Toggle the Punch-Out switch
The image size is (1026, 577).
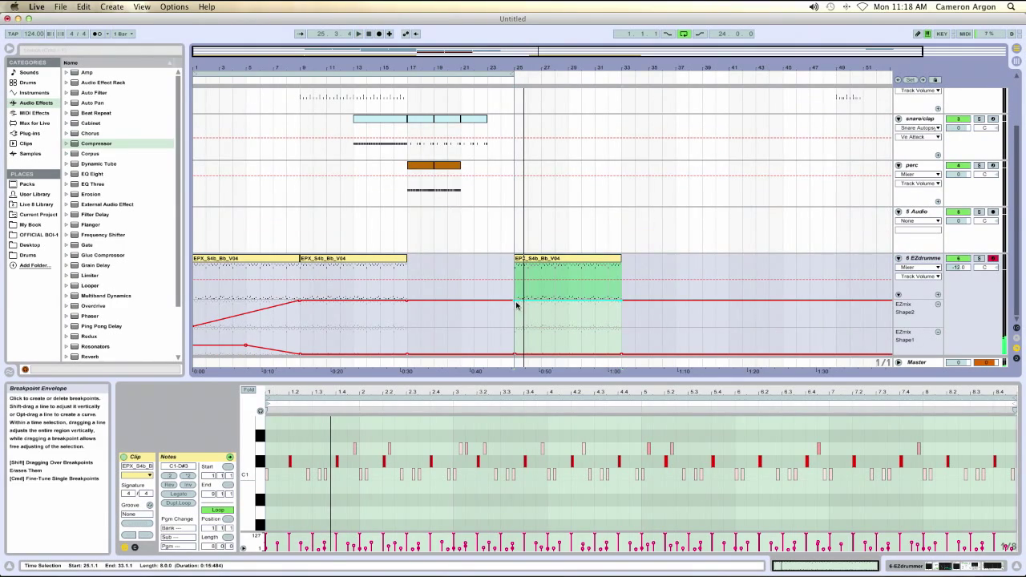coord(700,34)
